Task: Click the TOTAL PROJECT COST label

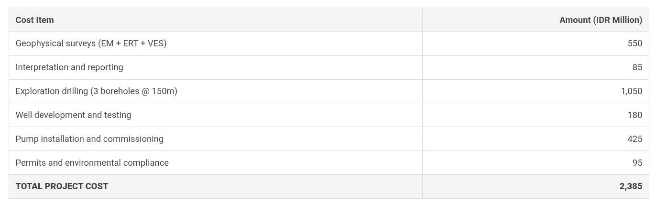Action: tap(62, 186)
